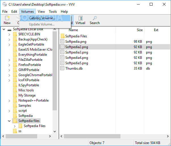The width and height of the screenshot is (171, 146).
Task: Collapse the Softpedia Local Disk node
Action: 4,29
